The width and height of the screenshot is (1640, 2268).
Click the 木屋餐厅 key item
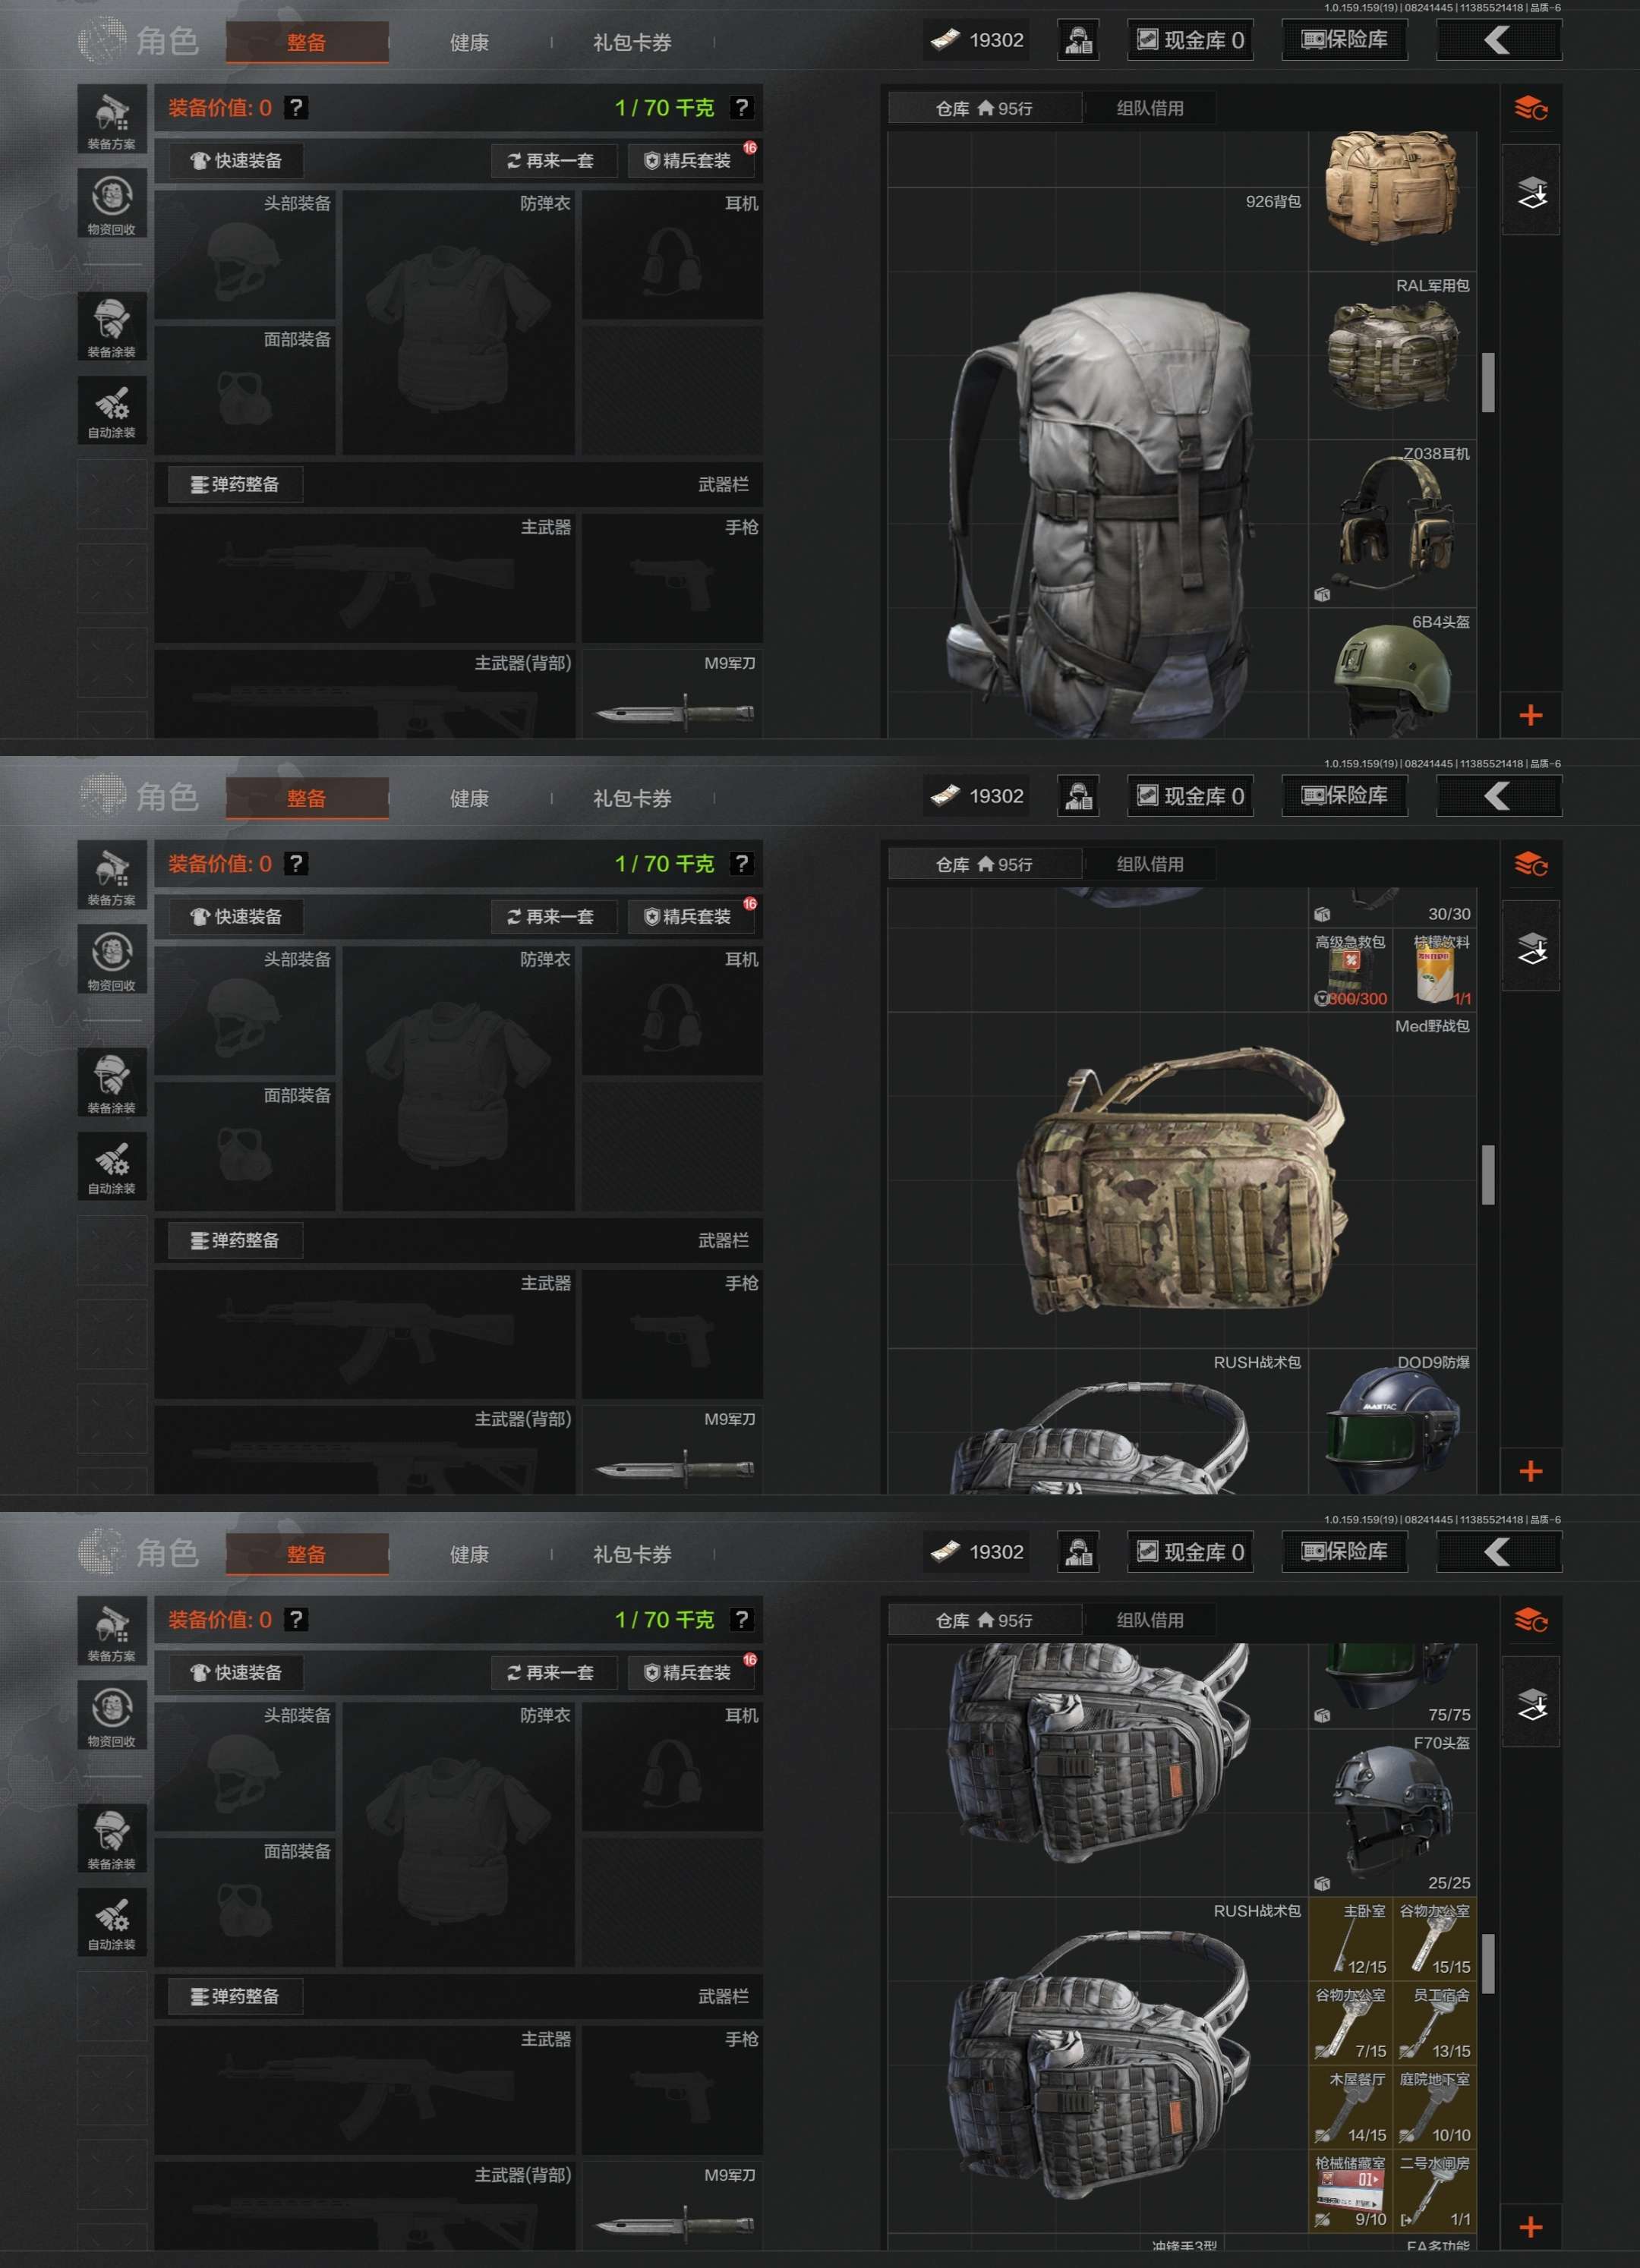point(1351,2106)
